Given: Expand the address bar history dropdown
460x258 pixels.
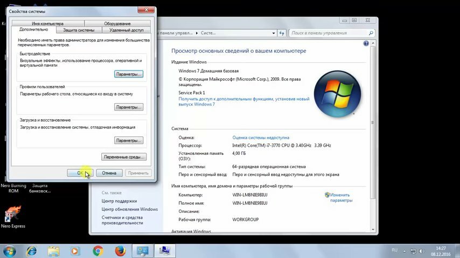Looking at the screenshot, I should point(274,33).
